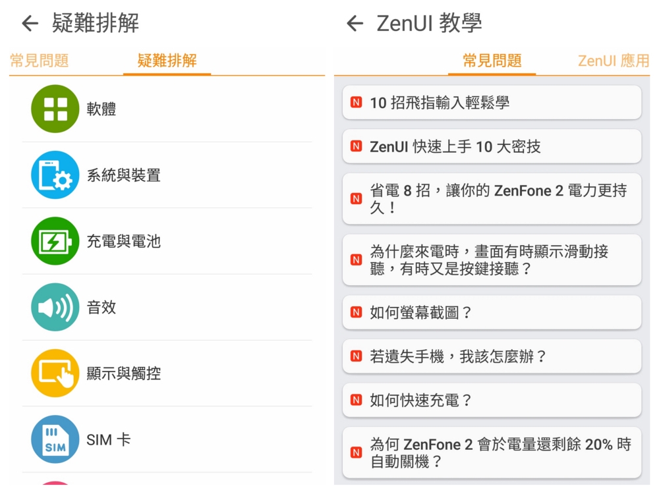Select the 疑難排解 tab
This screenshot has height=494, width=659.
(167, 61)
